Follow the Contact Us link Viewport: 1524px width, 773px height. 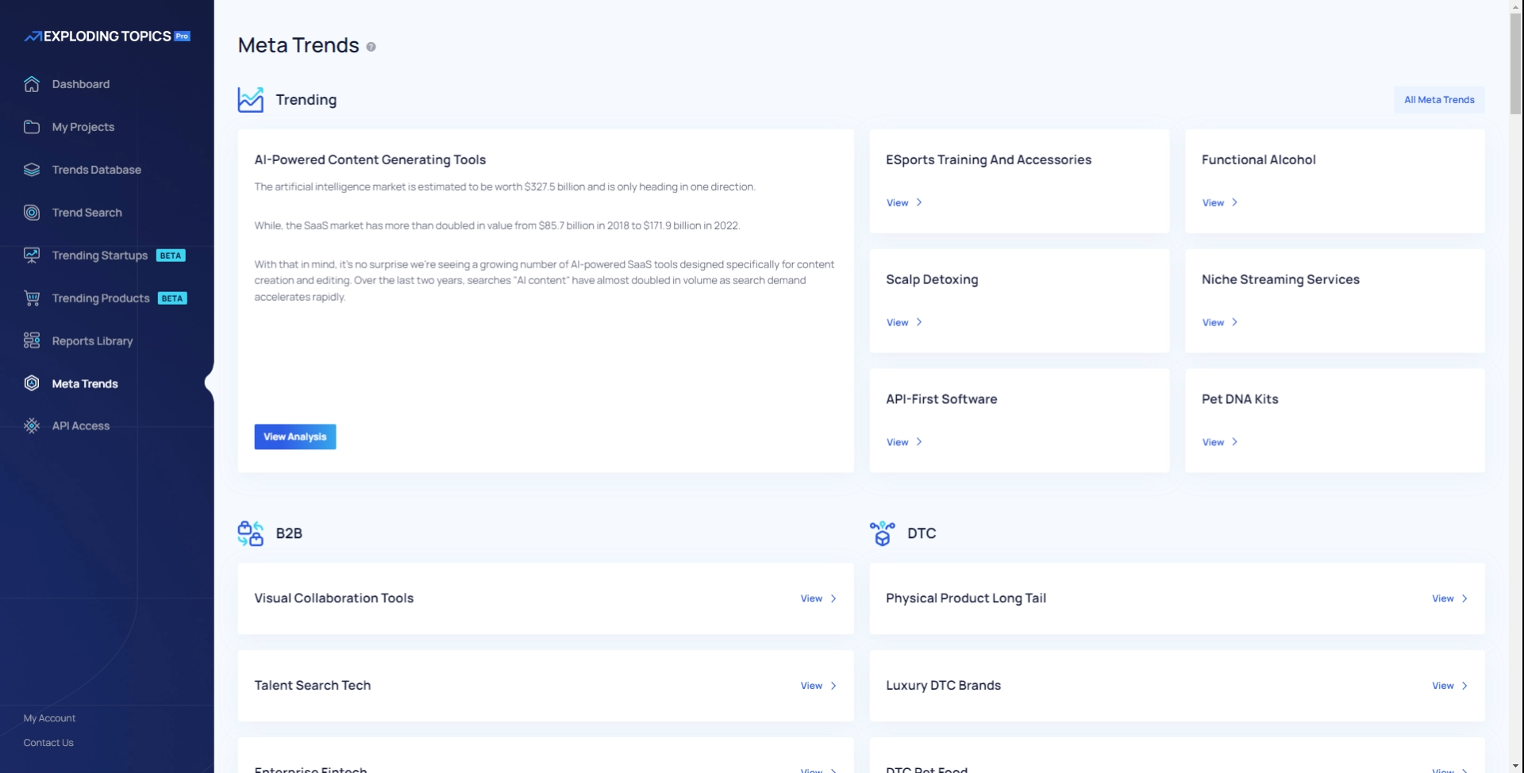click(x=48, y=743)
